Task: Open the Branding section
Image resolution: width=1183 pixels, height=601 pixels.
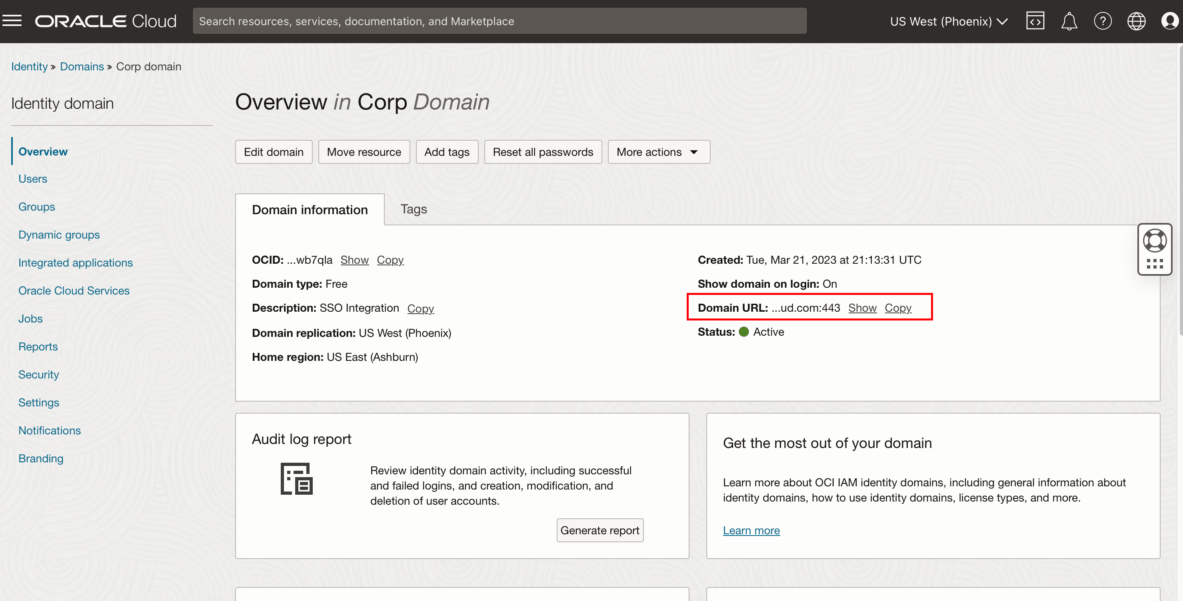Action: click(41, 459)
